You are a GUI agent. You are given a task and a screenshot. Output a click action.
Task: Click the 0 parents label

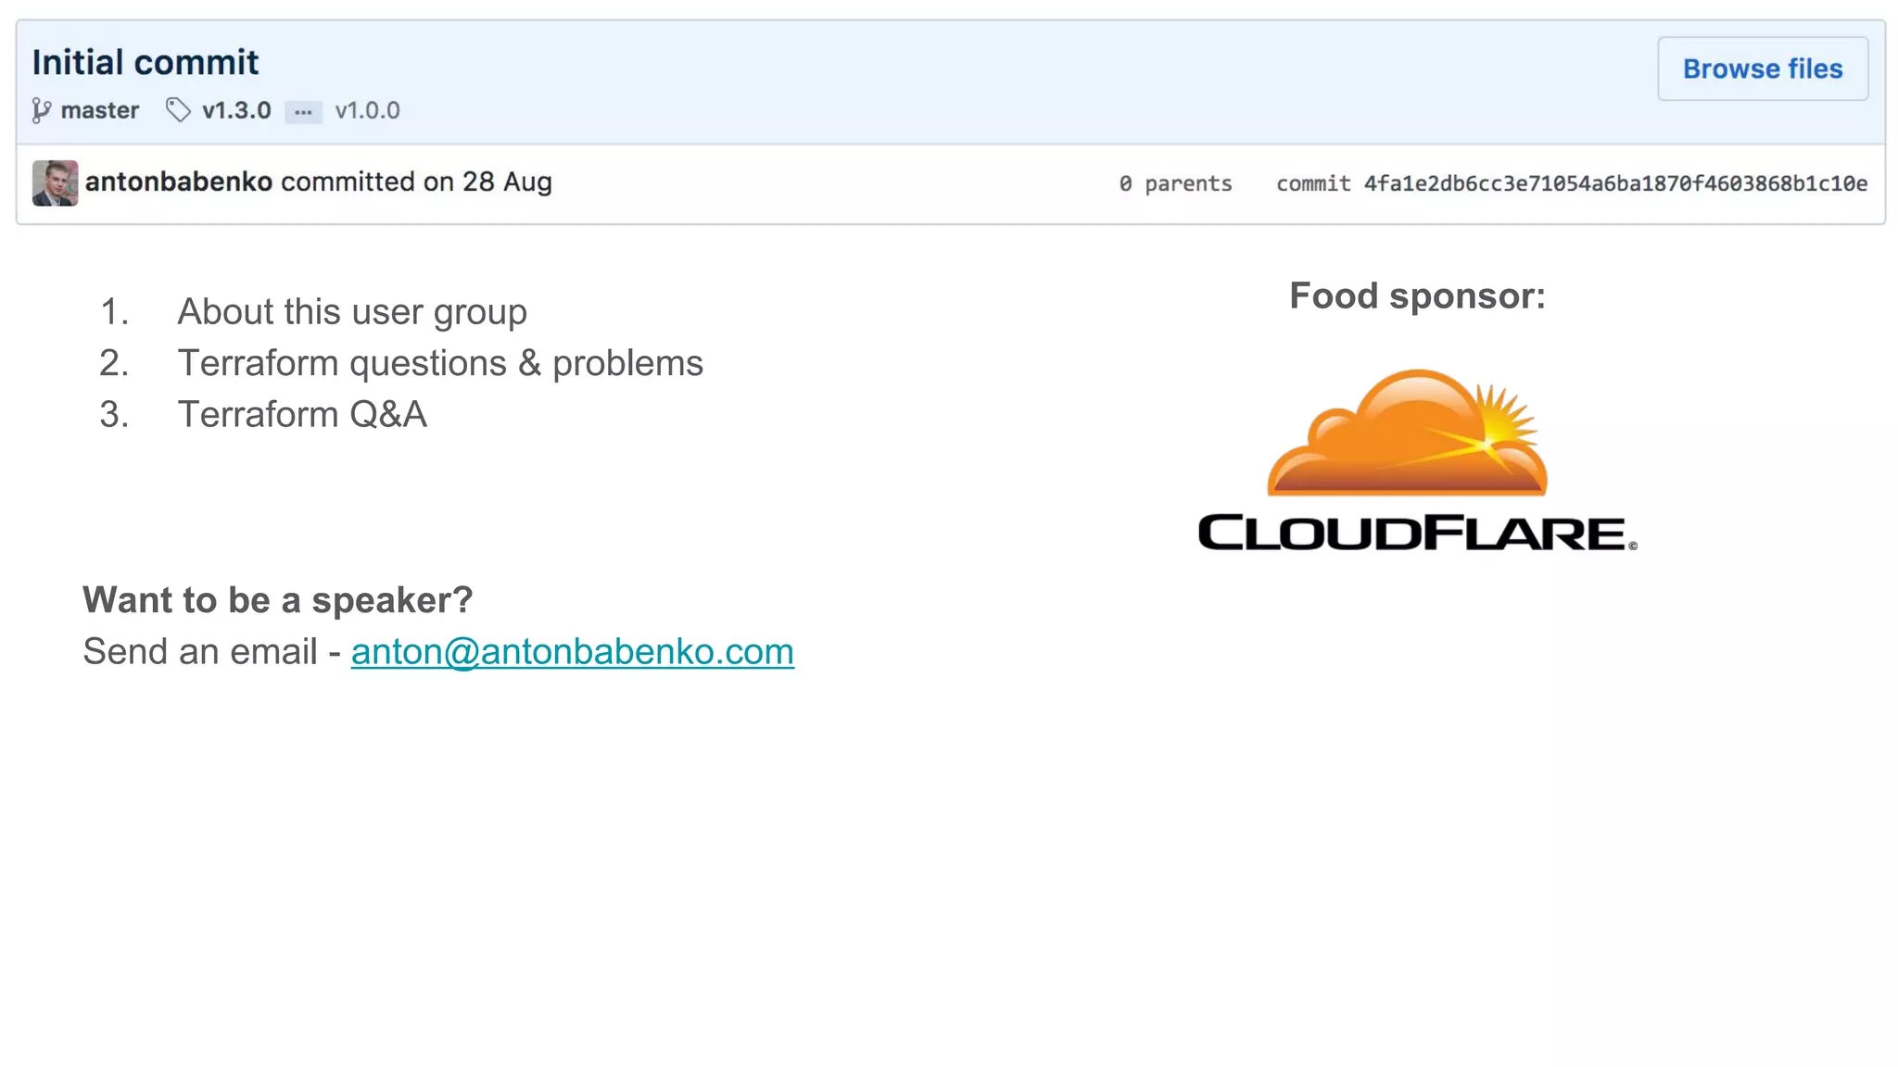click(1175, 183)
